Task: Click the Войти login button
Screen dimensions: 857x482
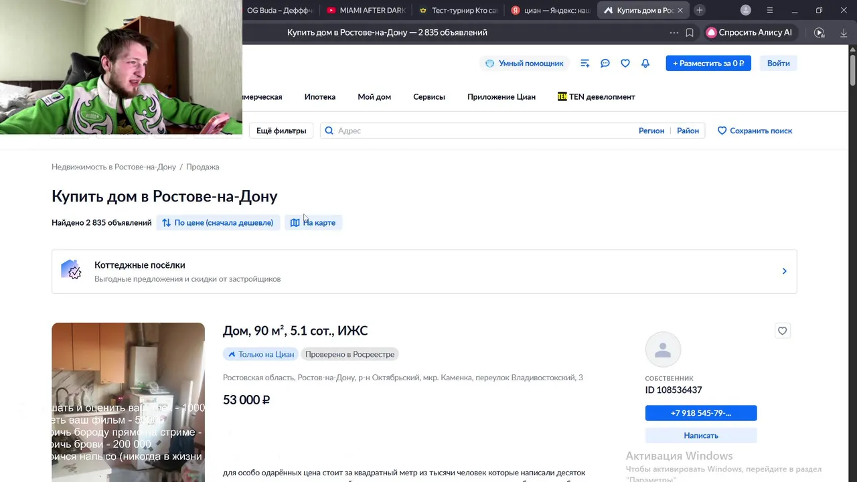Action: pos(778,63)
